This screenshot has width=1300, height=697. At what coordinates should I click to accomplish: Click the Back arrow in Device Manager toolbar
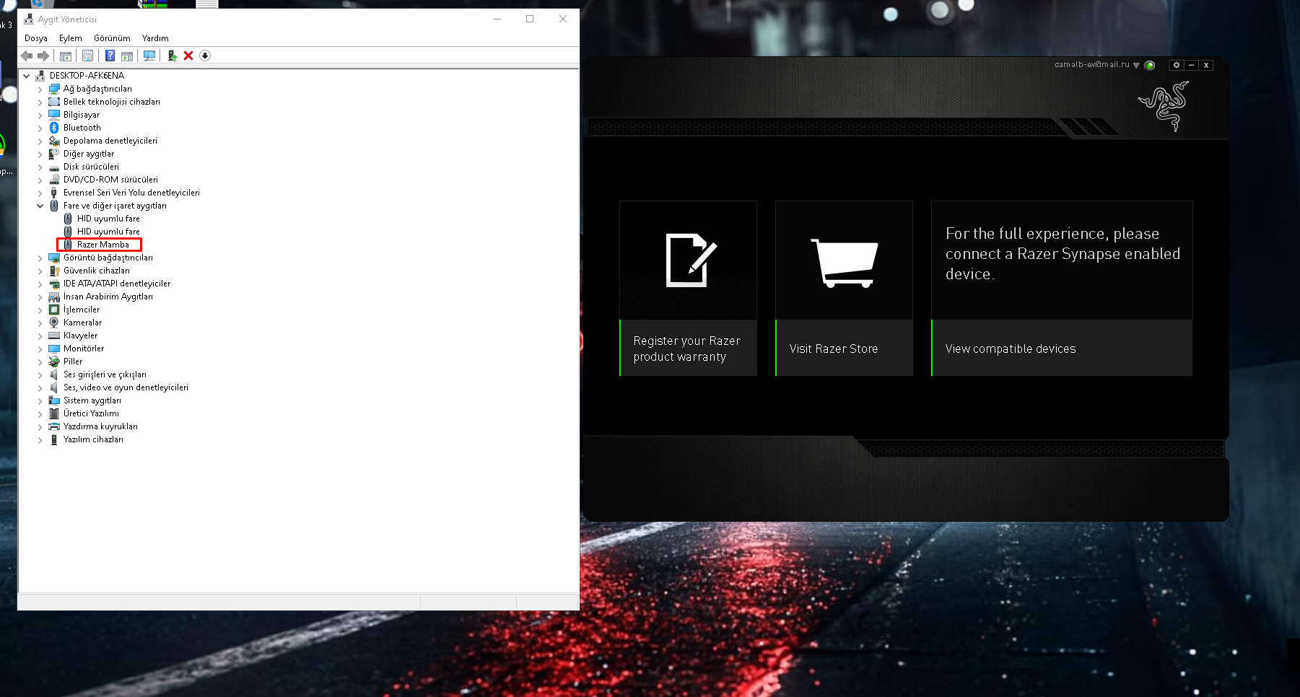(x=27, y=56)
